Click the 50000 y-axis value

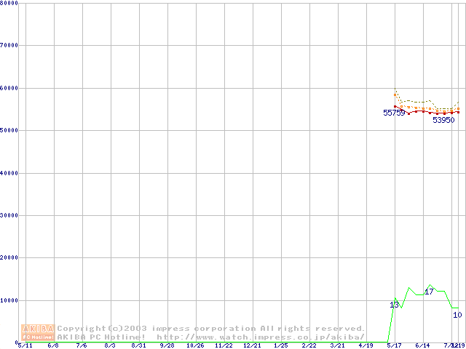click(x=9, y=131)
